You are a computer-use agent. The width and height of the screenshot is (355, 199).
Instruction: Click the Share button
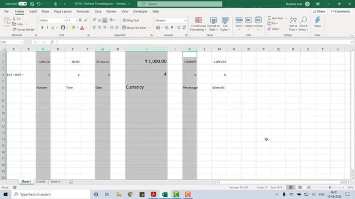319,11
